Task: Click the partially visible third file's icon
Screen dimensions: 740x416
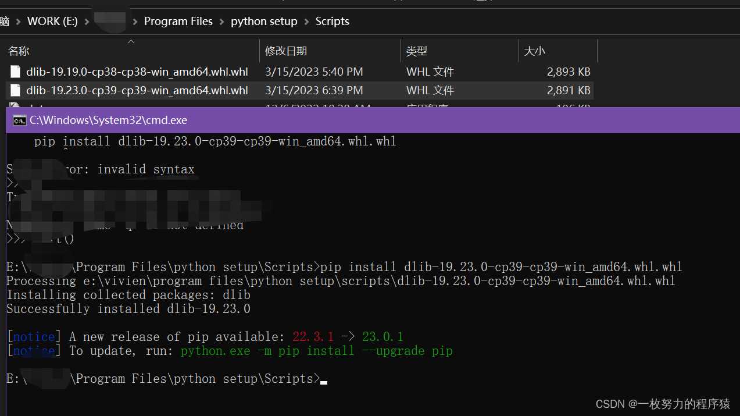Action: pos(15,106)
